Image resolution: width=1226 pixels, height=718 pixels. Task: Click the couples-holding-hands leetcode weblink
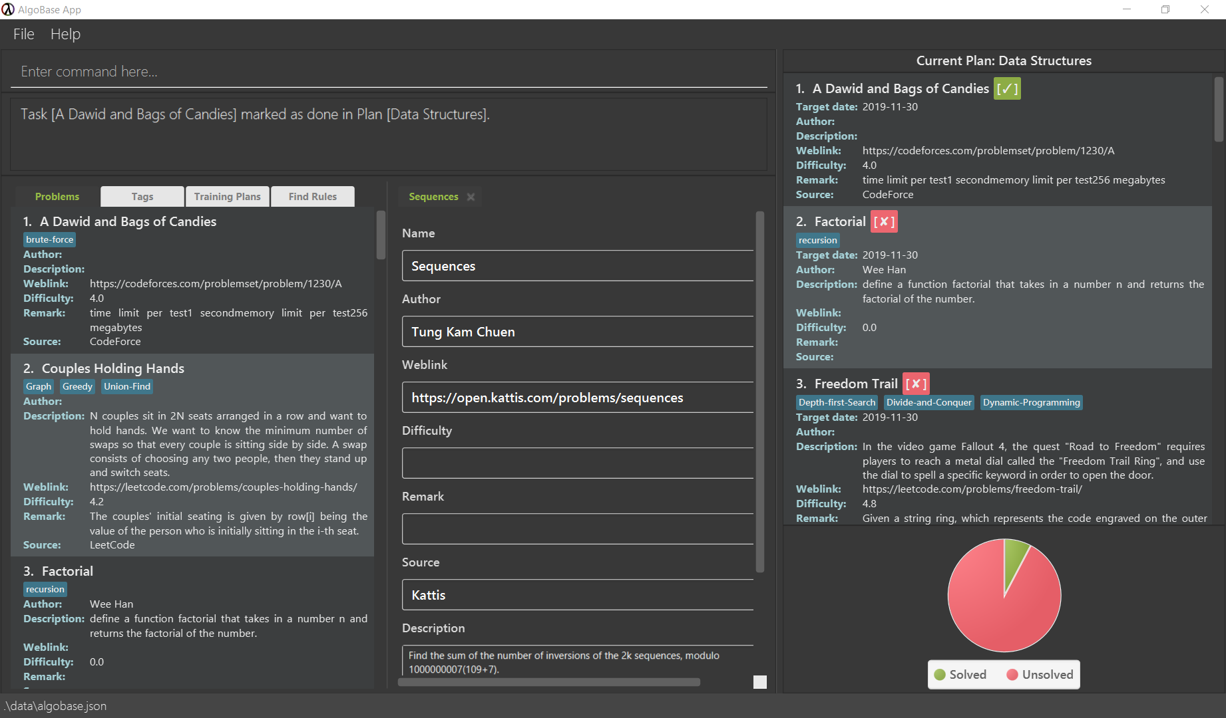pos(224,487)
